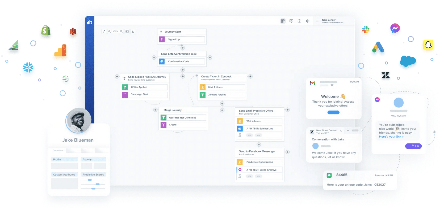Click the green filter icon beside 1 Filter Applied
This screenshot has height=210, width=444.
pyautogui.click(x=125, y=87)
